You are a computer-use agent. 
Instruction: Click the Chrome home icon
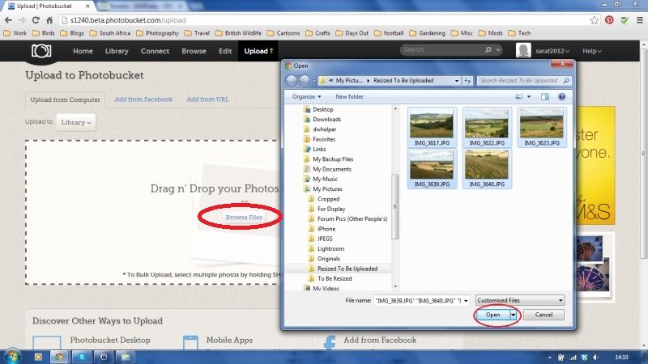[49, 19]
